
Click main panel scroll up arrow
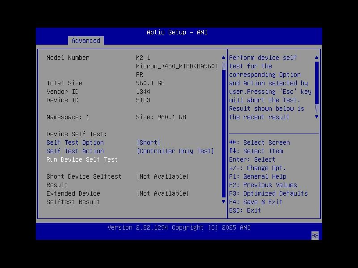pyautogui.click(x=223, y=58)
